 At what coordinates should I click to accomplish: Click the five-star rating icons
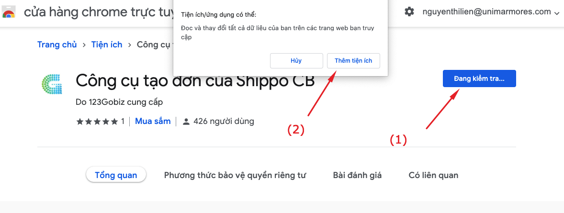click(x=97, y=122)
